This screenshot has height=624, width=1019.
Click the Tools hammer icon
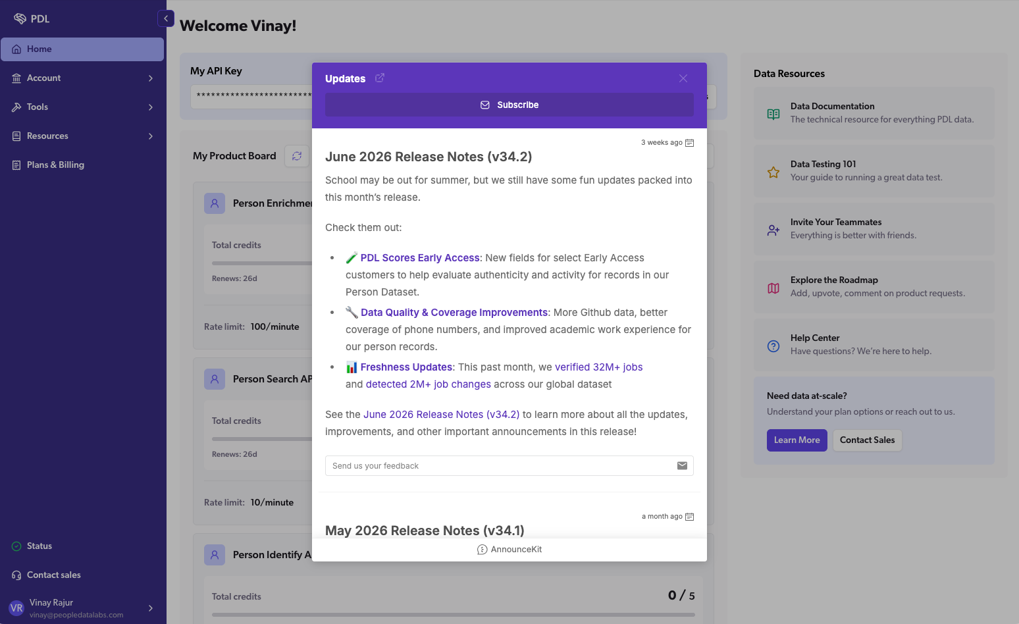[16, 107]
